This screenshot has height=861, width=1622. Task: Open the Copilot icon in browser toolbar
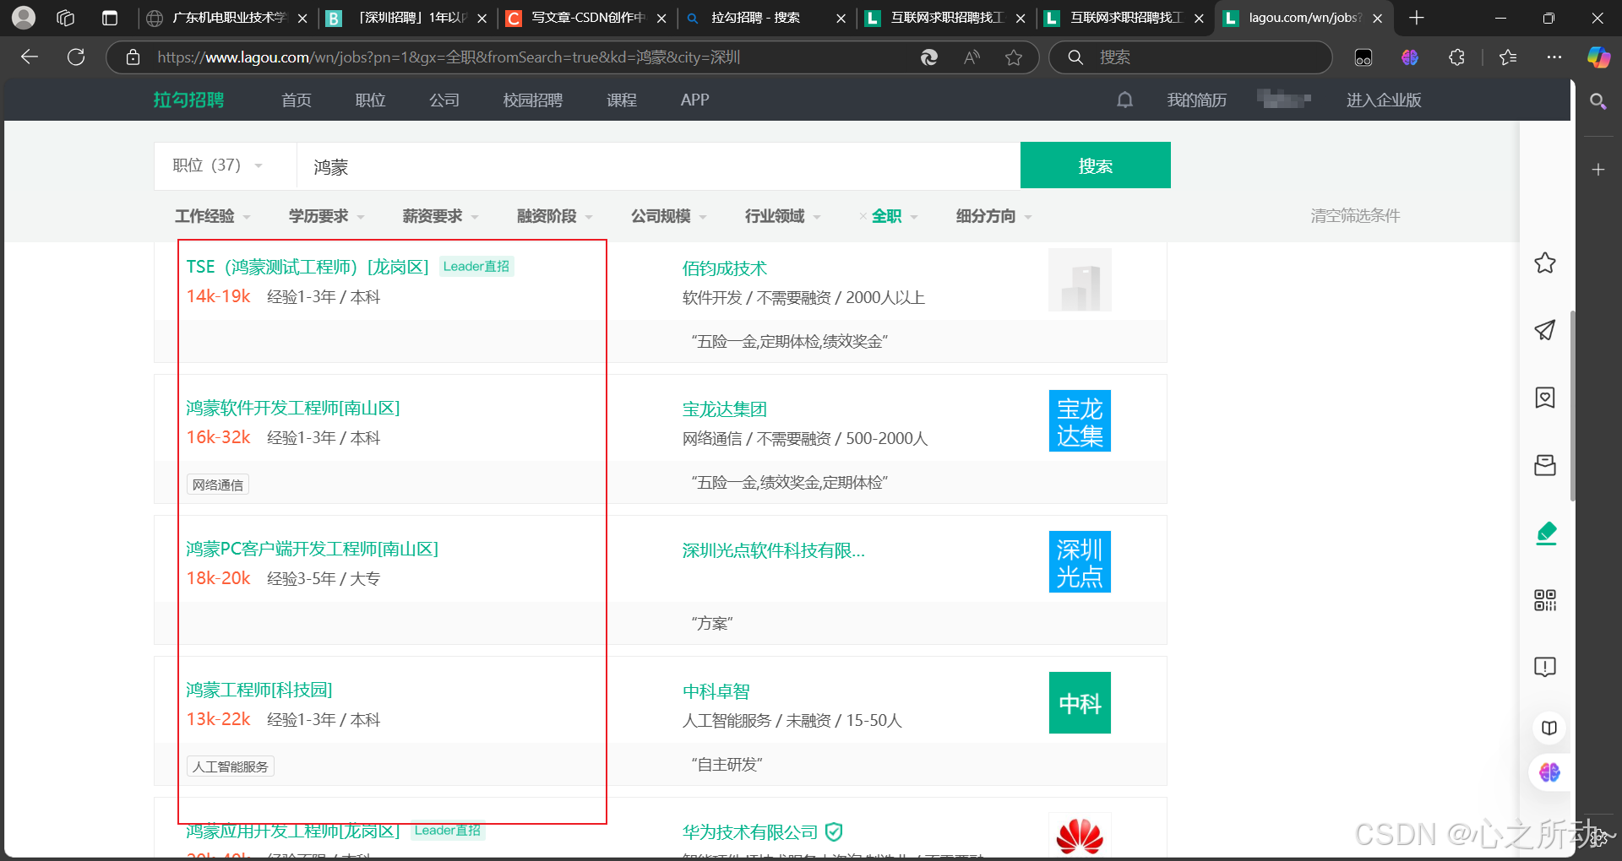(x=1598, y=57)
